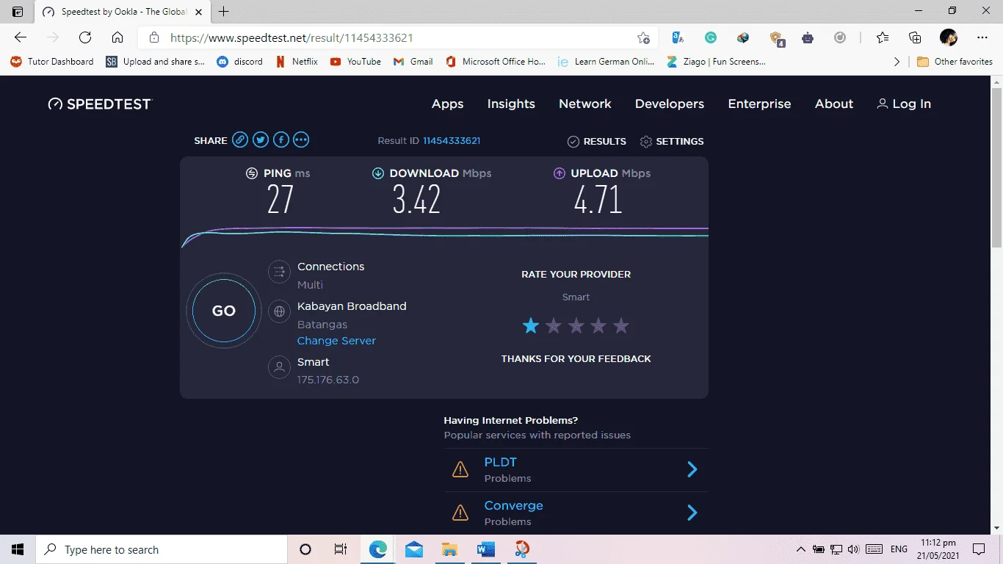Screen dimensions: 1003x564
Task: Open the About menu
Action: [834, 104]
